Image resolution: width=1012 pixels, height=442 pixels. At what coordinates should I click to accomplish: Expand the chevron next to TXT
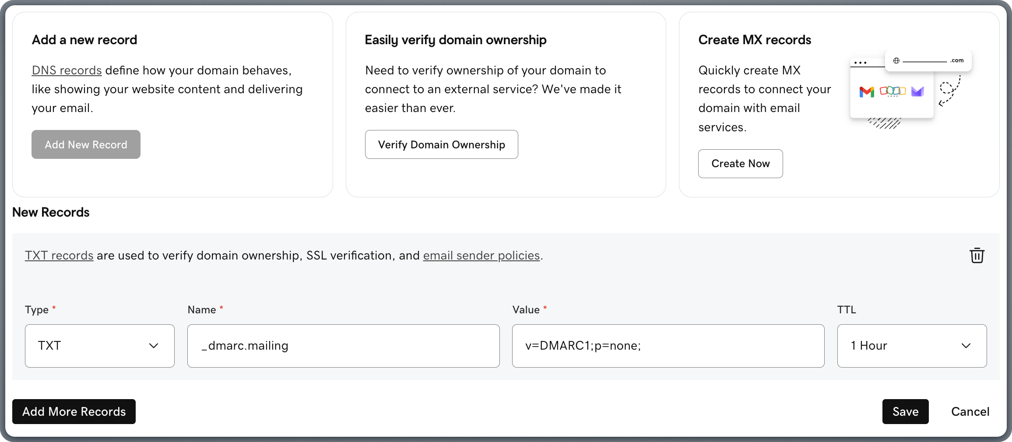(x=154, y=346)
